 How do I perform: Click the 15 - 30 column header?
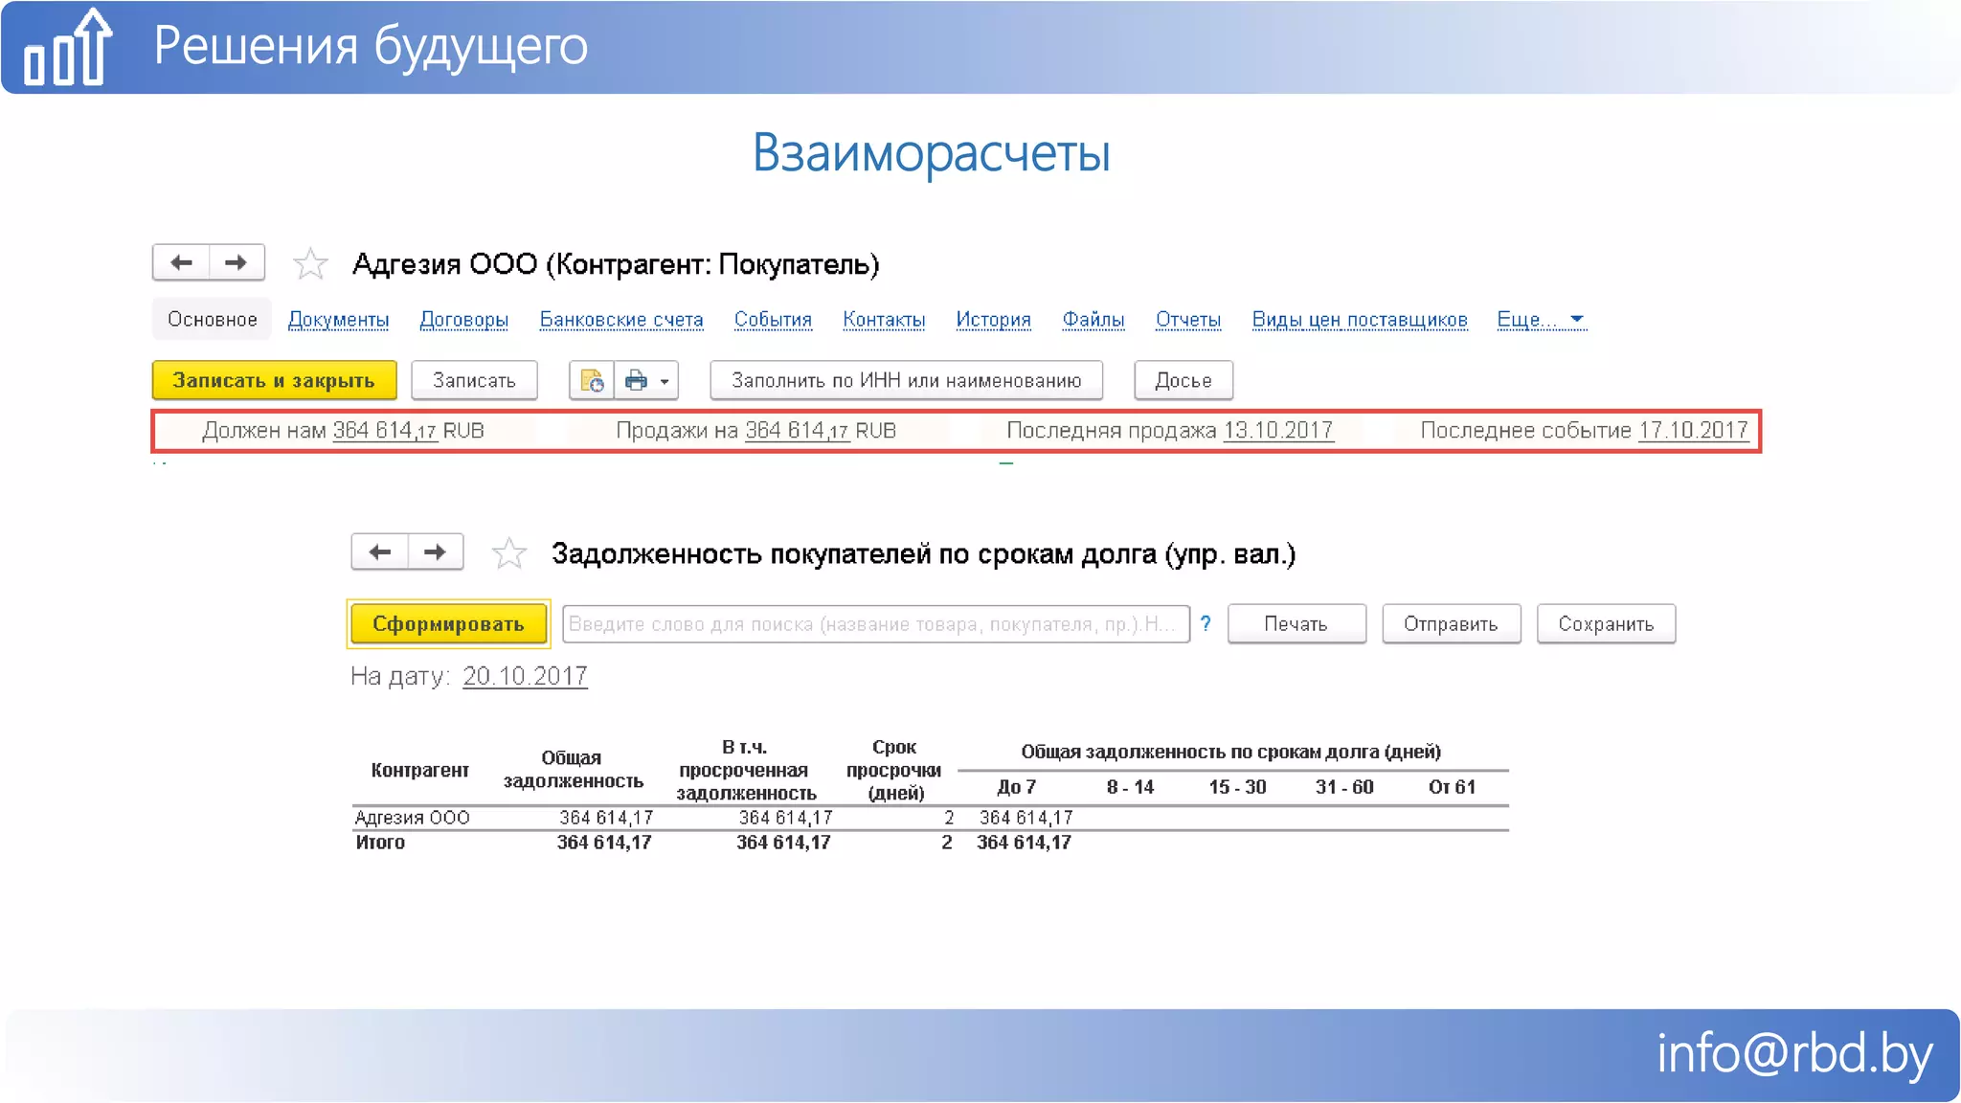point(1237,787)
